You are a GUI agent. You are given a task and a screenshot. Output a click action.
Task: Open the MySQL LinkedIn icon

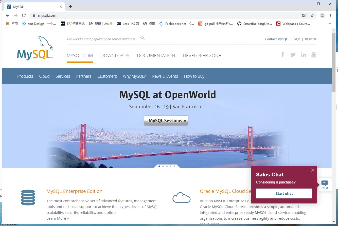pos(304,55)
